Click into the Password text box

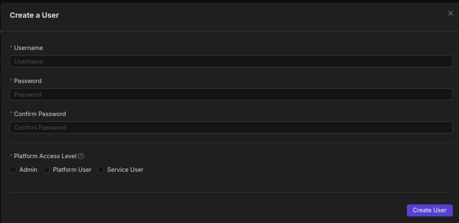click(x=231, y=95)
